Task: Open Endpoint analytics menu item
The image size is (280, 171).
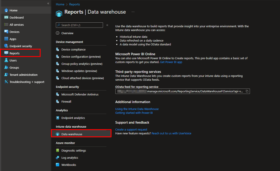Action: point(73,118)
